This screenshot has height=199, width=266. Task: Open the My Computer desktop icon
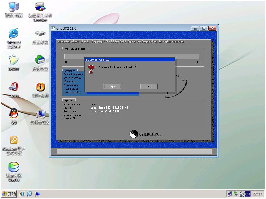[x=14, y=10]
